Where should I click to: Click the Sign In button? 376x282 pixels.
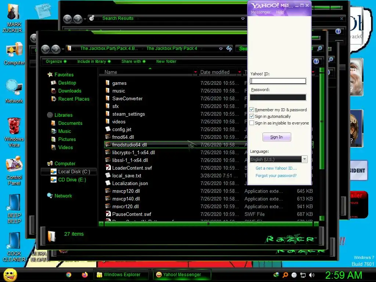click(276, 137)
